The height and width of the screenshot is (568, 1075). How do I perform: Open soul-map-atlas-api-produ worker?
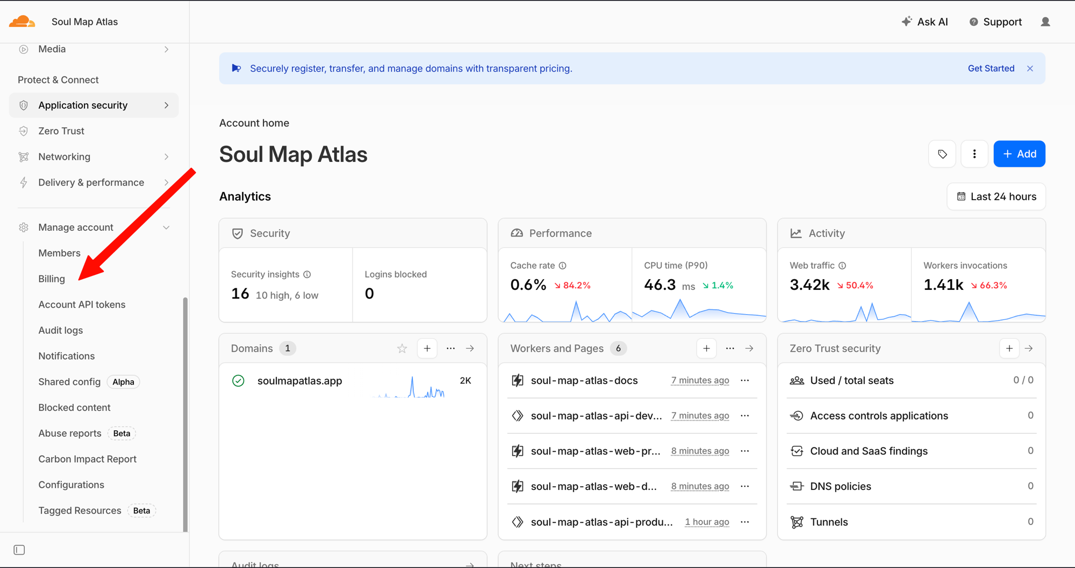[x=601, y=522]
